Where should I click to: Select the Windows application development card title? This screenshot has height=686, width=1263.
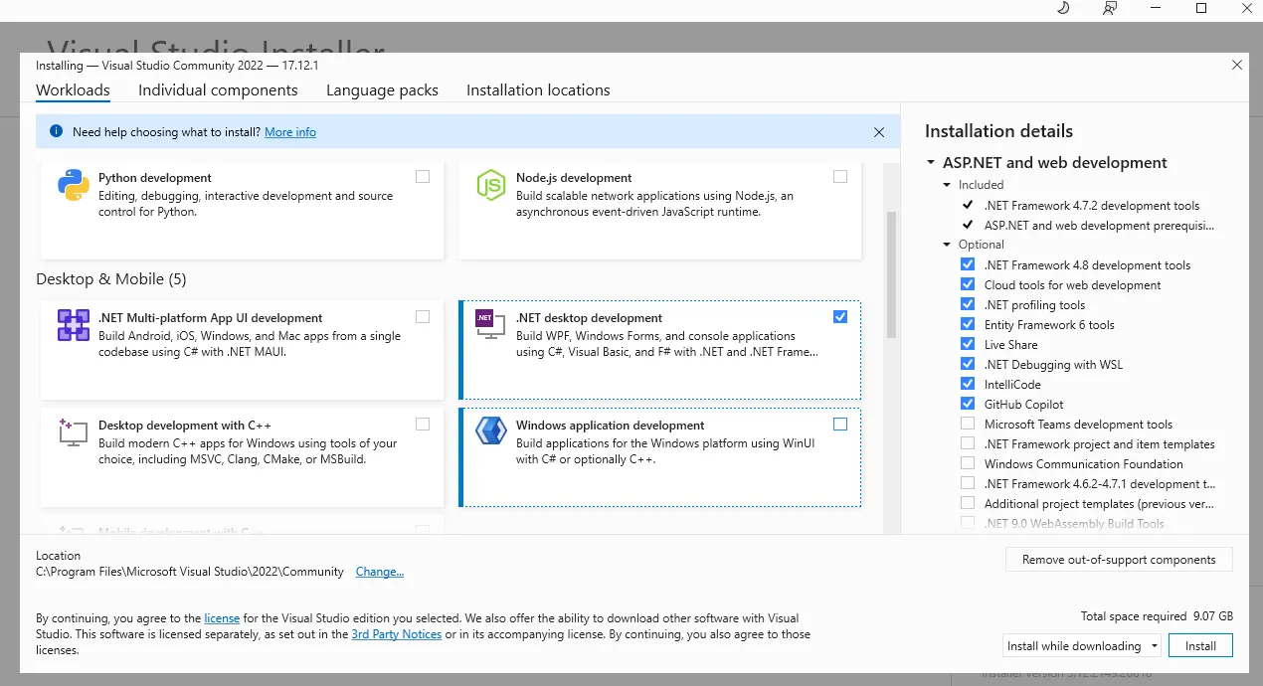point(610,426)
